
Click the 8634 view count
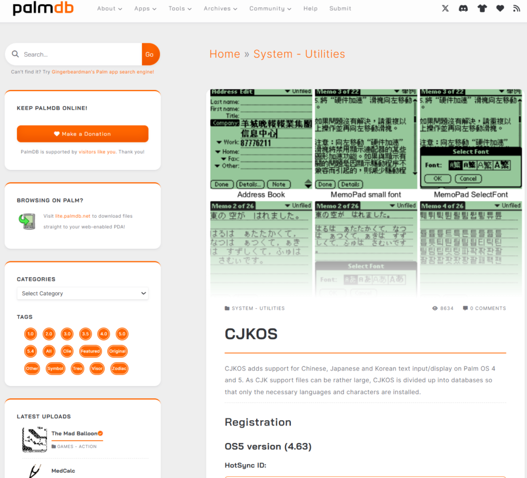(x=447, y=308)
